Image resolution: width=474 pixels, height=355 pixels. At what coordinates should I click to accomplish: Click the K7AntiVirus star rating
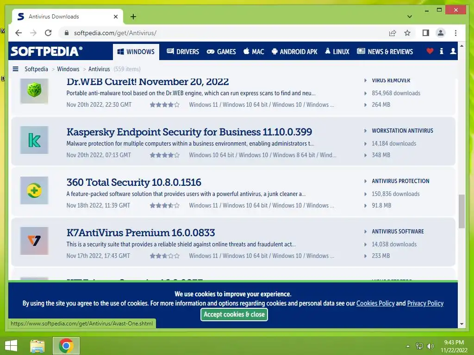[165, 256]
